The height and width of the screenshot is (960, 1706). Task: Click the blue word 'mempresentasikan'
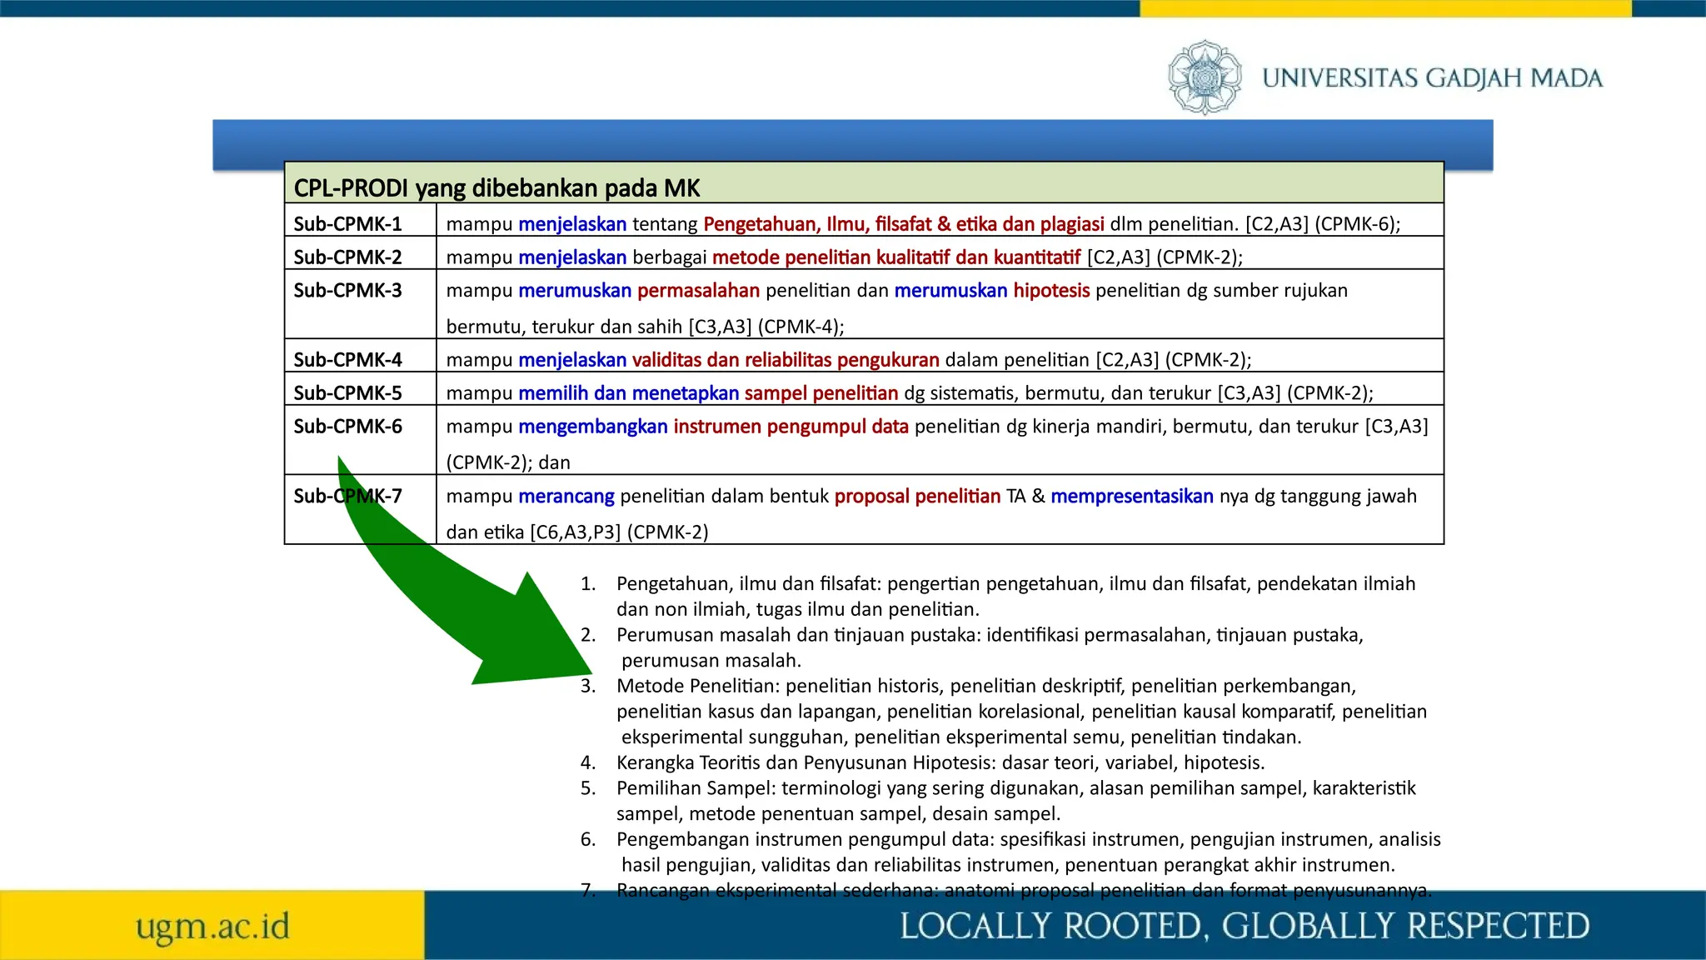point(1131,496)
